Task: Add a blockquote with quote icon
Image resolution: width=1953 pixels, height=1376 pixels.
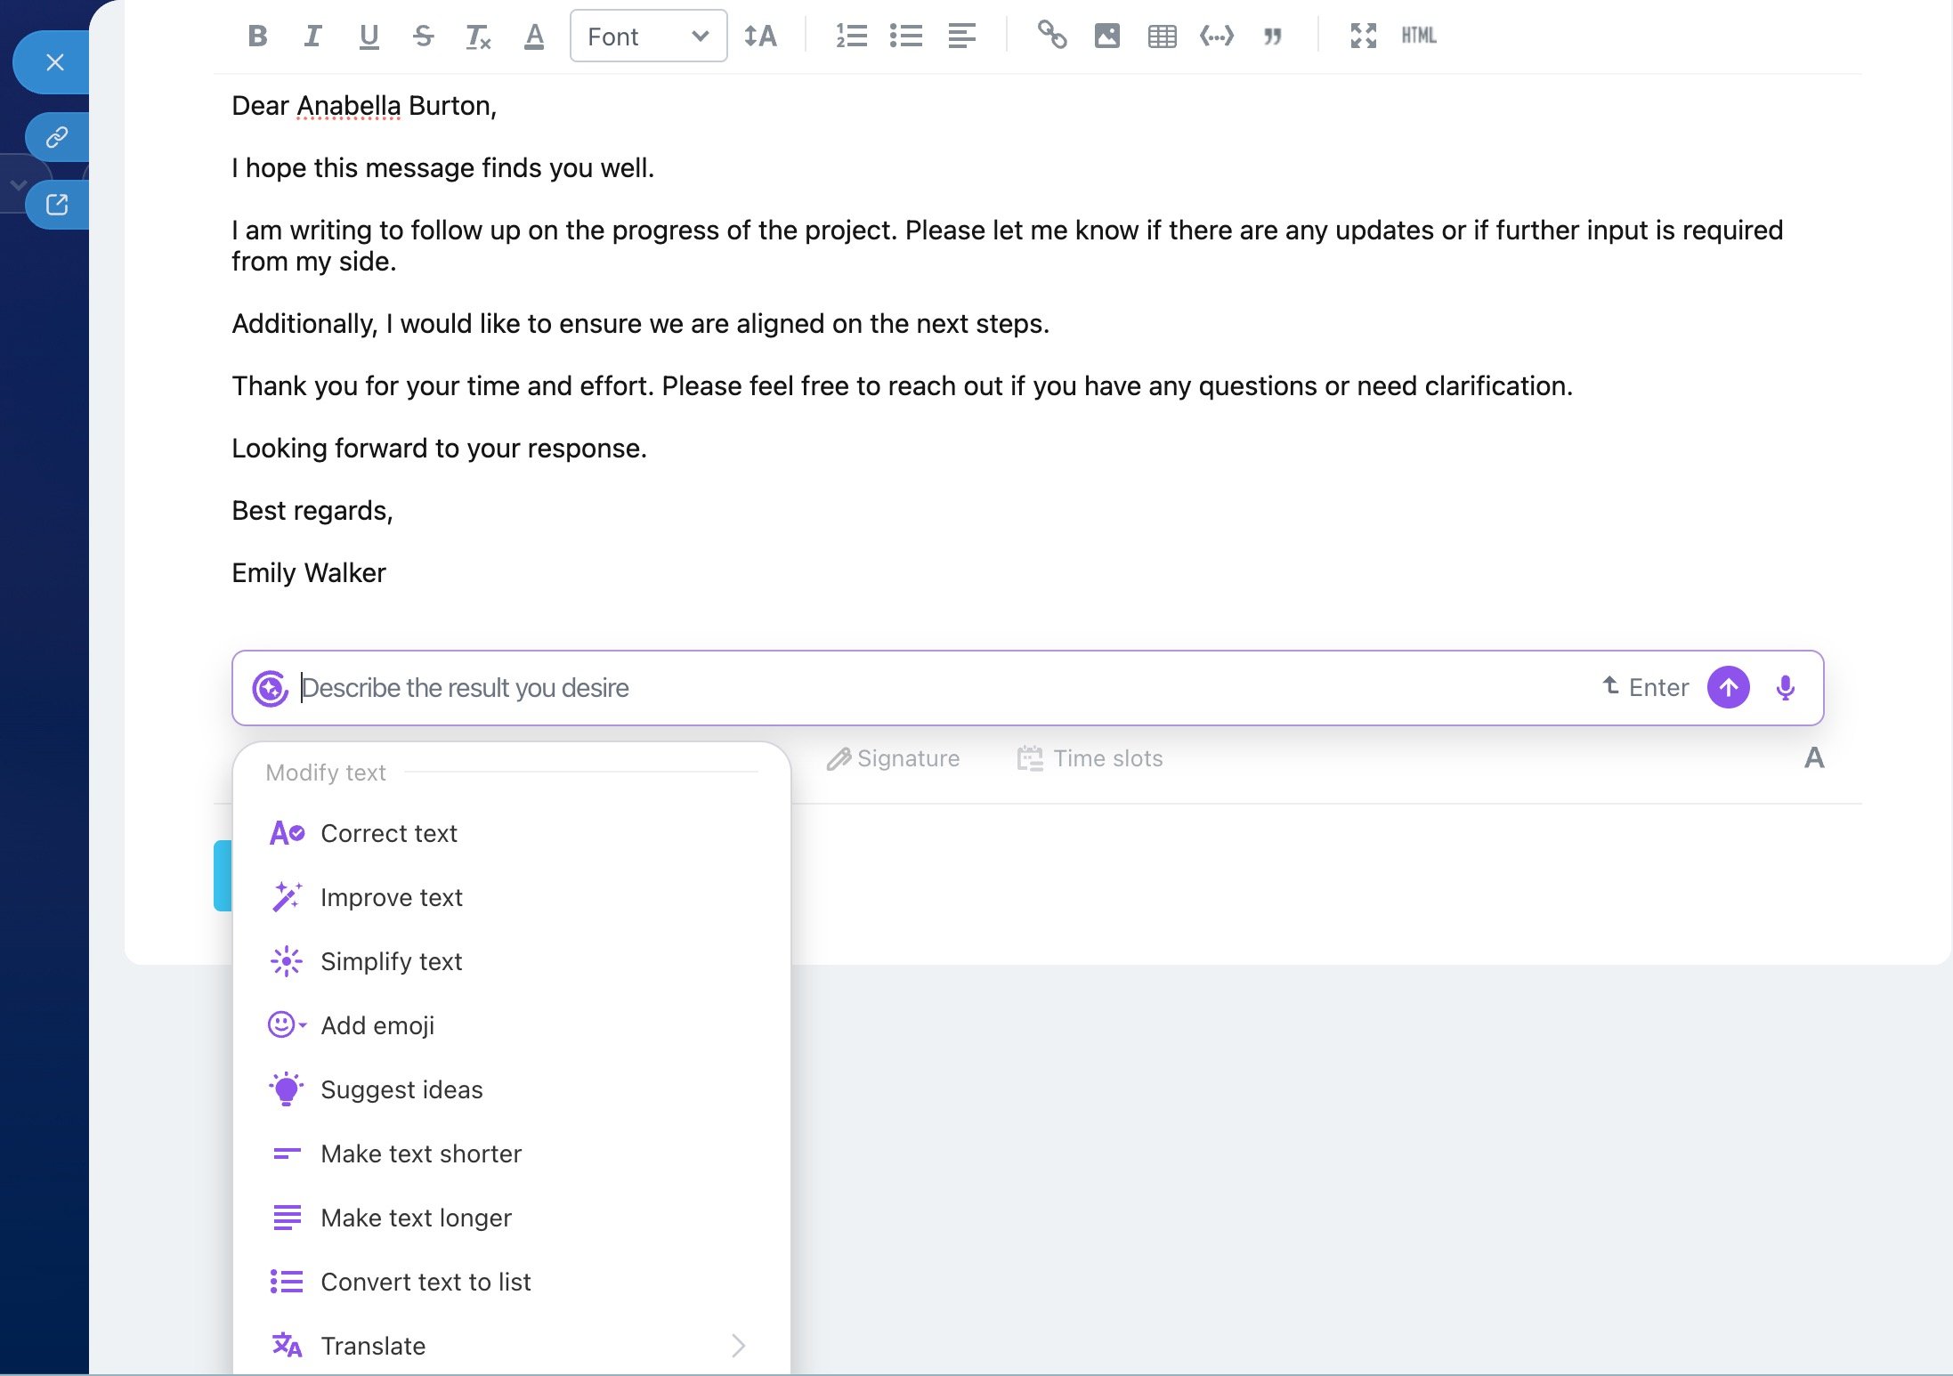Action: click(x=1272, y=36)
